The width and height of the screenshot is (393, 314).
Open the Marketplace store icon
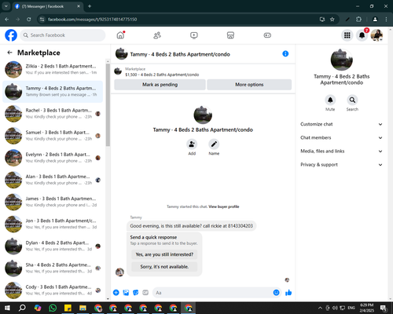230,35
